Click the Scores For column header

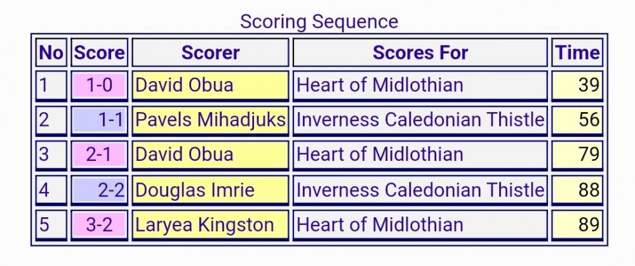pos(420,53)
